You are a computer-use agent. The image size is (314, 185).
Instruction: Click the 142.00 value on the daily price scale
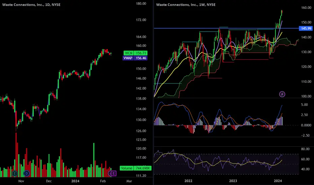tap(141, 88)
